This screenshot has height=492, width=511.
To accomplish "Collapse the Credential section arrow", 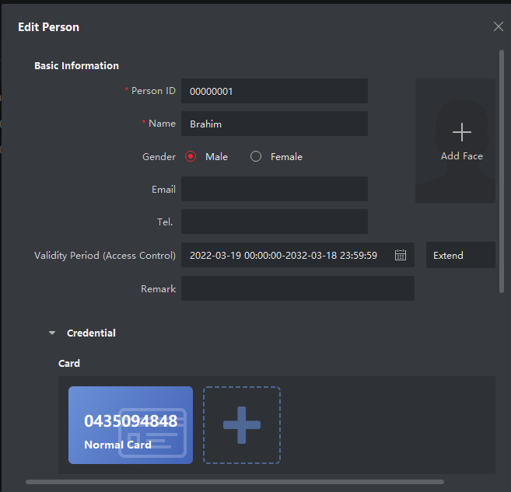I will [52, 333].
